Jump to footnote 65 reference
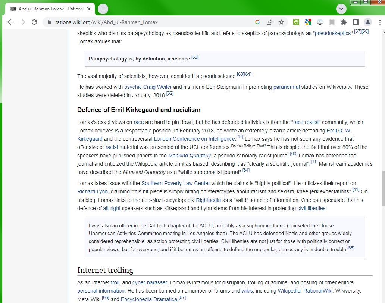385x303 pixels. 351,248
